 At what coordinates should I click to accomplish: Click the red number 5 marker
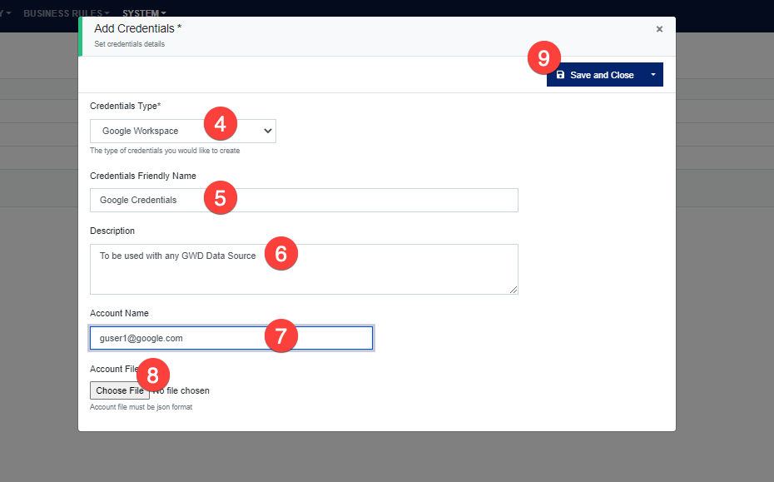(220, 197)
